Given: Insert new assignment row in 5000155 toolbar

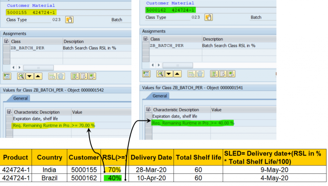Looking at the screenshot, I should click(x=52, y=76).
